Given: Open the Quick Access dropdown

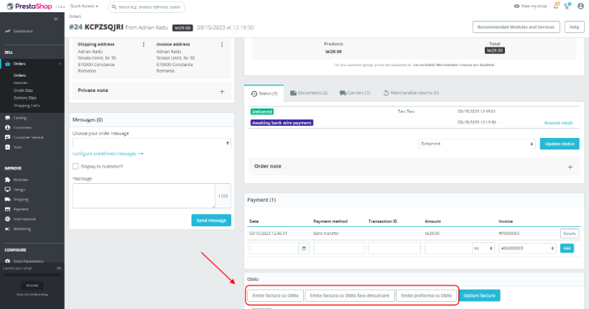Looking at the screenshot, I should click(x=84, y=6).
